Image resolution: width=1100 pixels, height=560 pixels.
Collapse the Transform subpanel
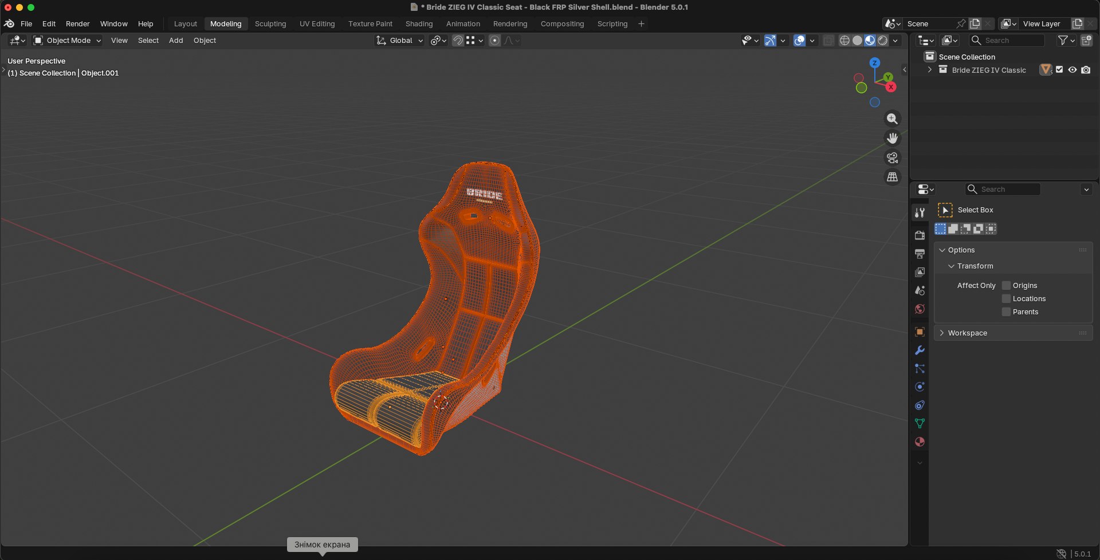tap(951, 266)
